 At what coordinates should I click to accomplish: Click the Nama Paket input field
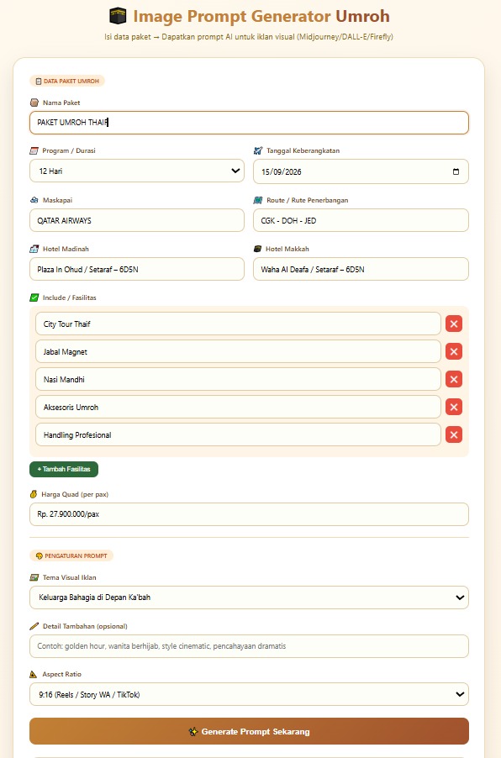click(x=249, y=123)
